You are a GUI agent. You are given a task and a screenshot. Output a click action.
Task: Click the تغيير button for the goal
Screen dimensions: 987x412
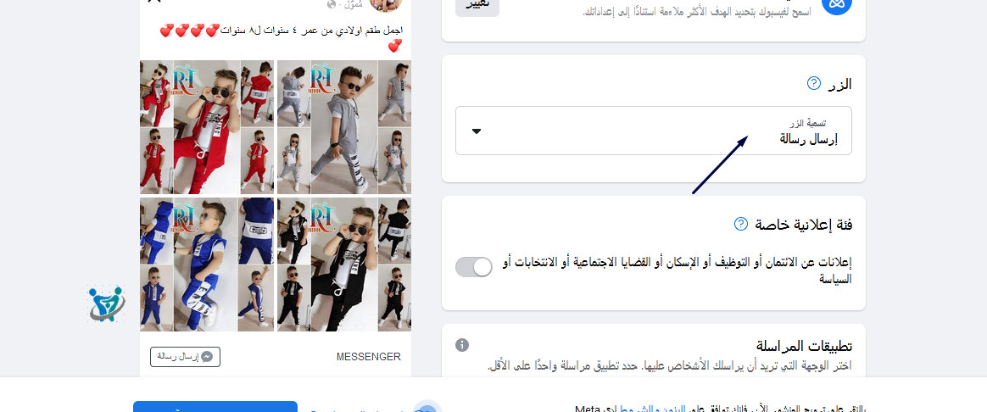pos(477,5)
